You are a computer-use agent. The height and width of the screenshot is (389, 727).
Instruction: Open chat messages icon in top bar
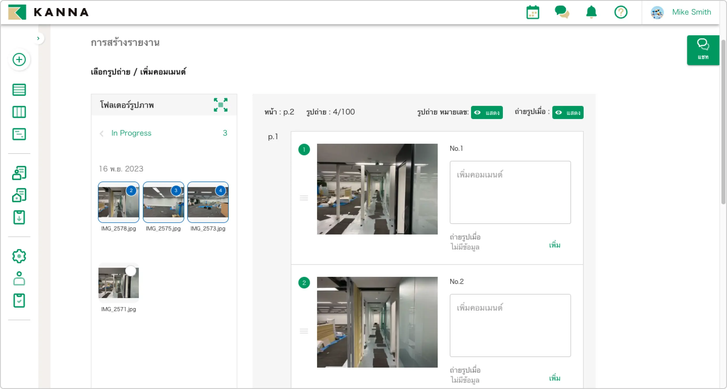[561, 12]
